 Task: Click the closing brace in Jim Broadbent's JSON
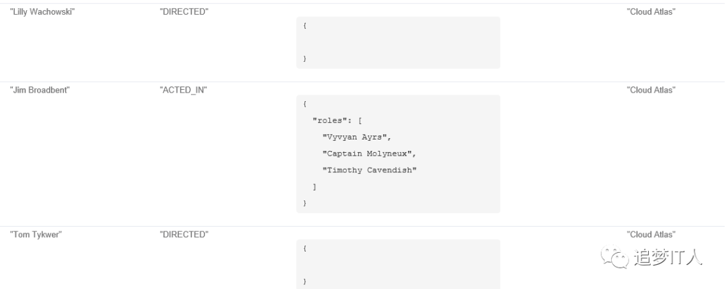point(305,203)
